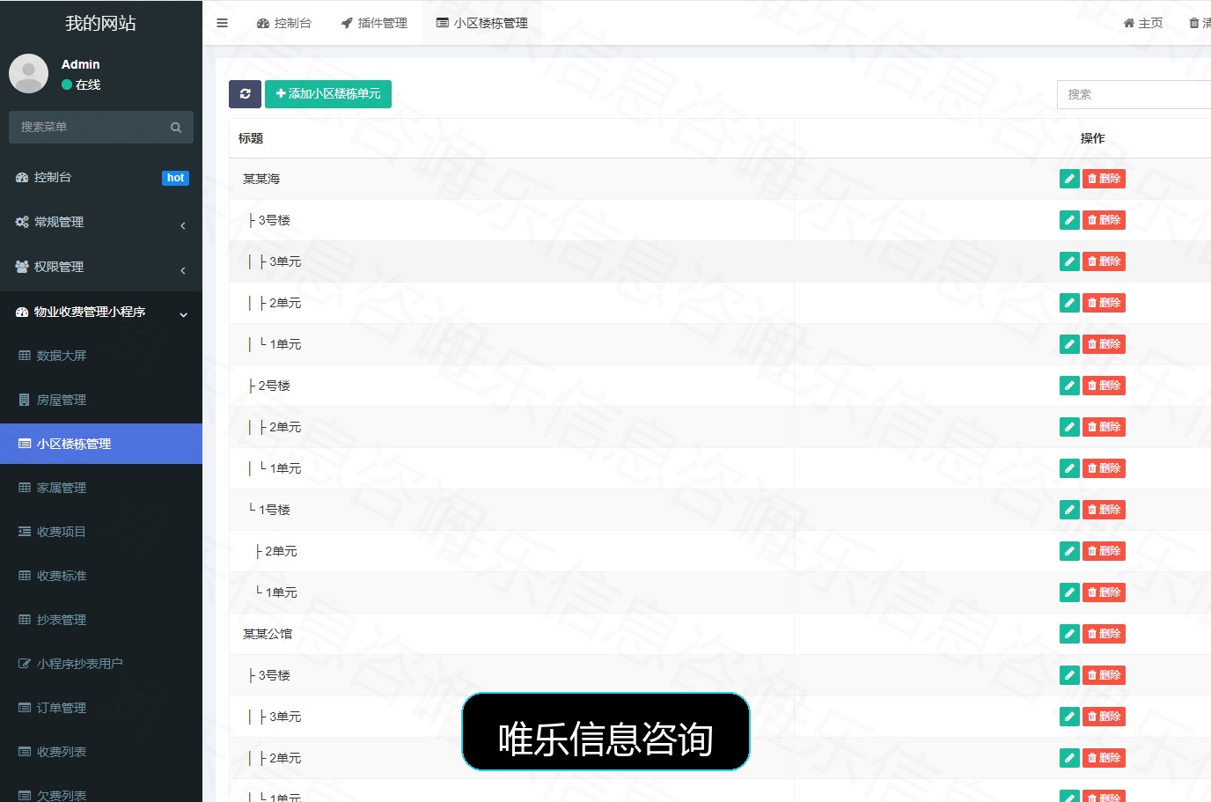
Task: Click the 权限管理 users icon in sidebar
Action: pos(22,267)
